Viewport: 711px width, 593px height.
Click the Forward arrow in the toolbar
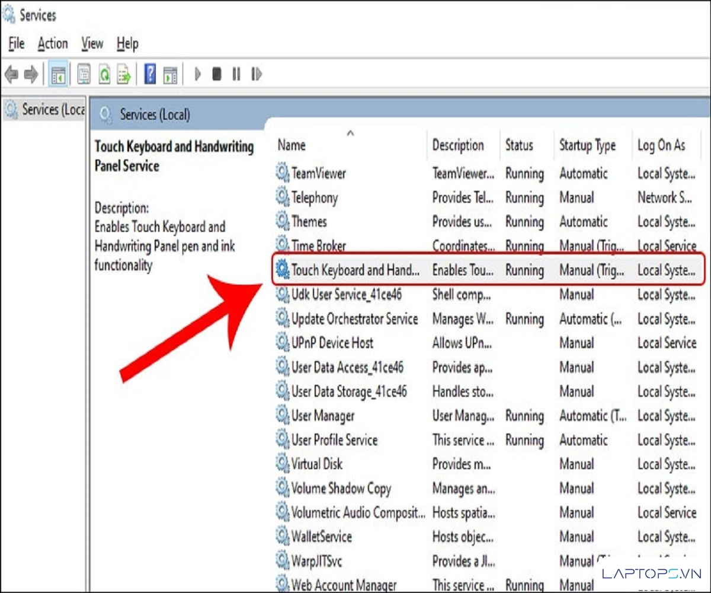(x=31, y=75)
